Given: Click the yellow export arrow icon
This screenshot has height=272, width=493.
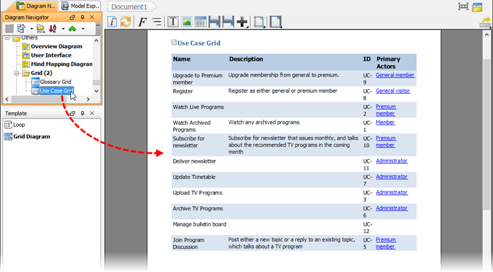Looking at the screenshot, I should pos(485,23).
